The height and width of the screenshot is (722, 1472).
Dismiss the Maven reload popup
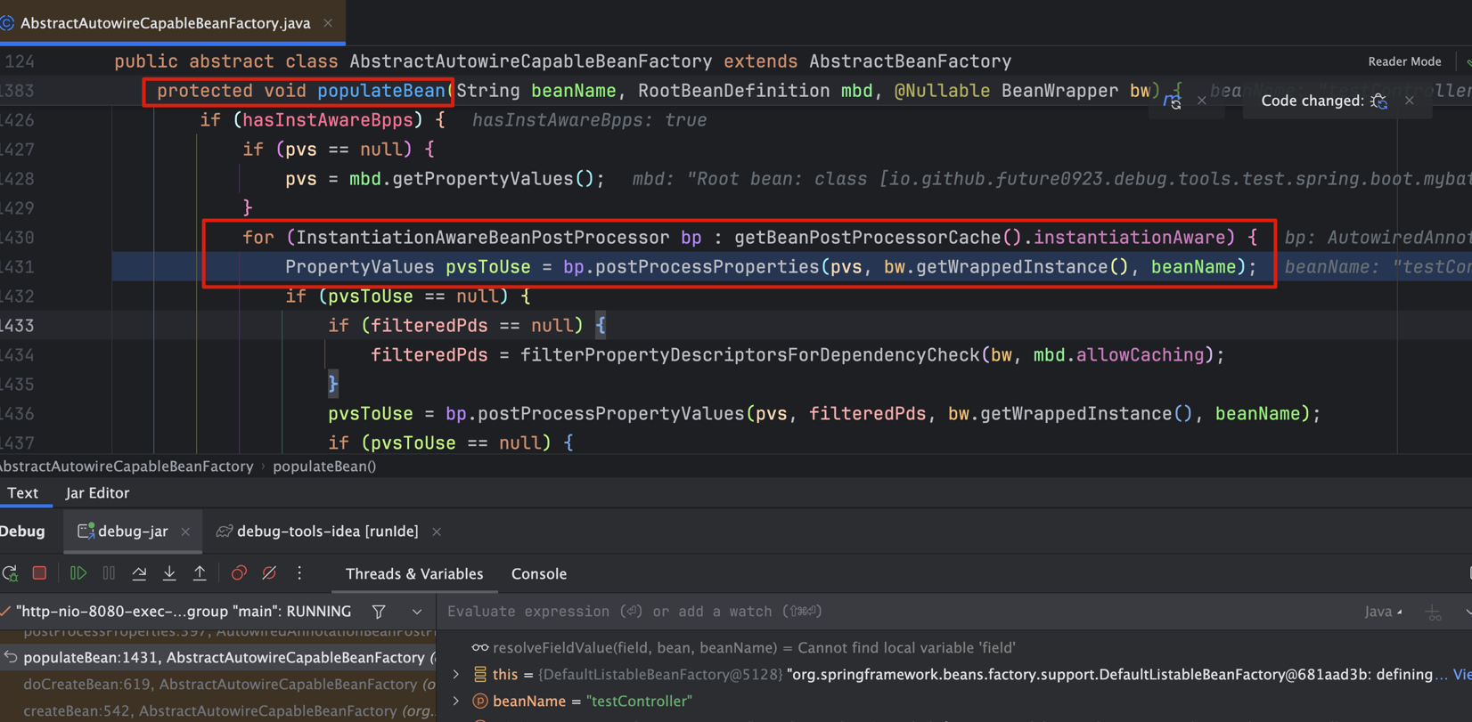coord(1202,101)
